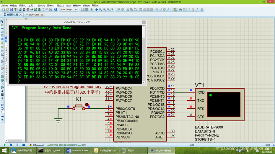The width and height of the screenshot is (275, 154).
Task: Zoom in with the magnifier plus icon
Action: tap(100, 9)
